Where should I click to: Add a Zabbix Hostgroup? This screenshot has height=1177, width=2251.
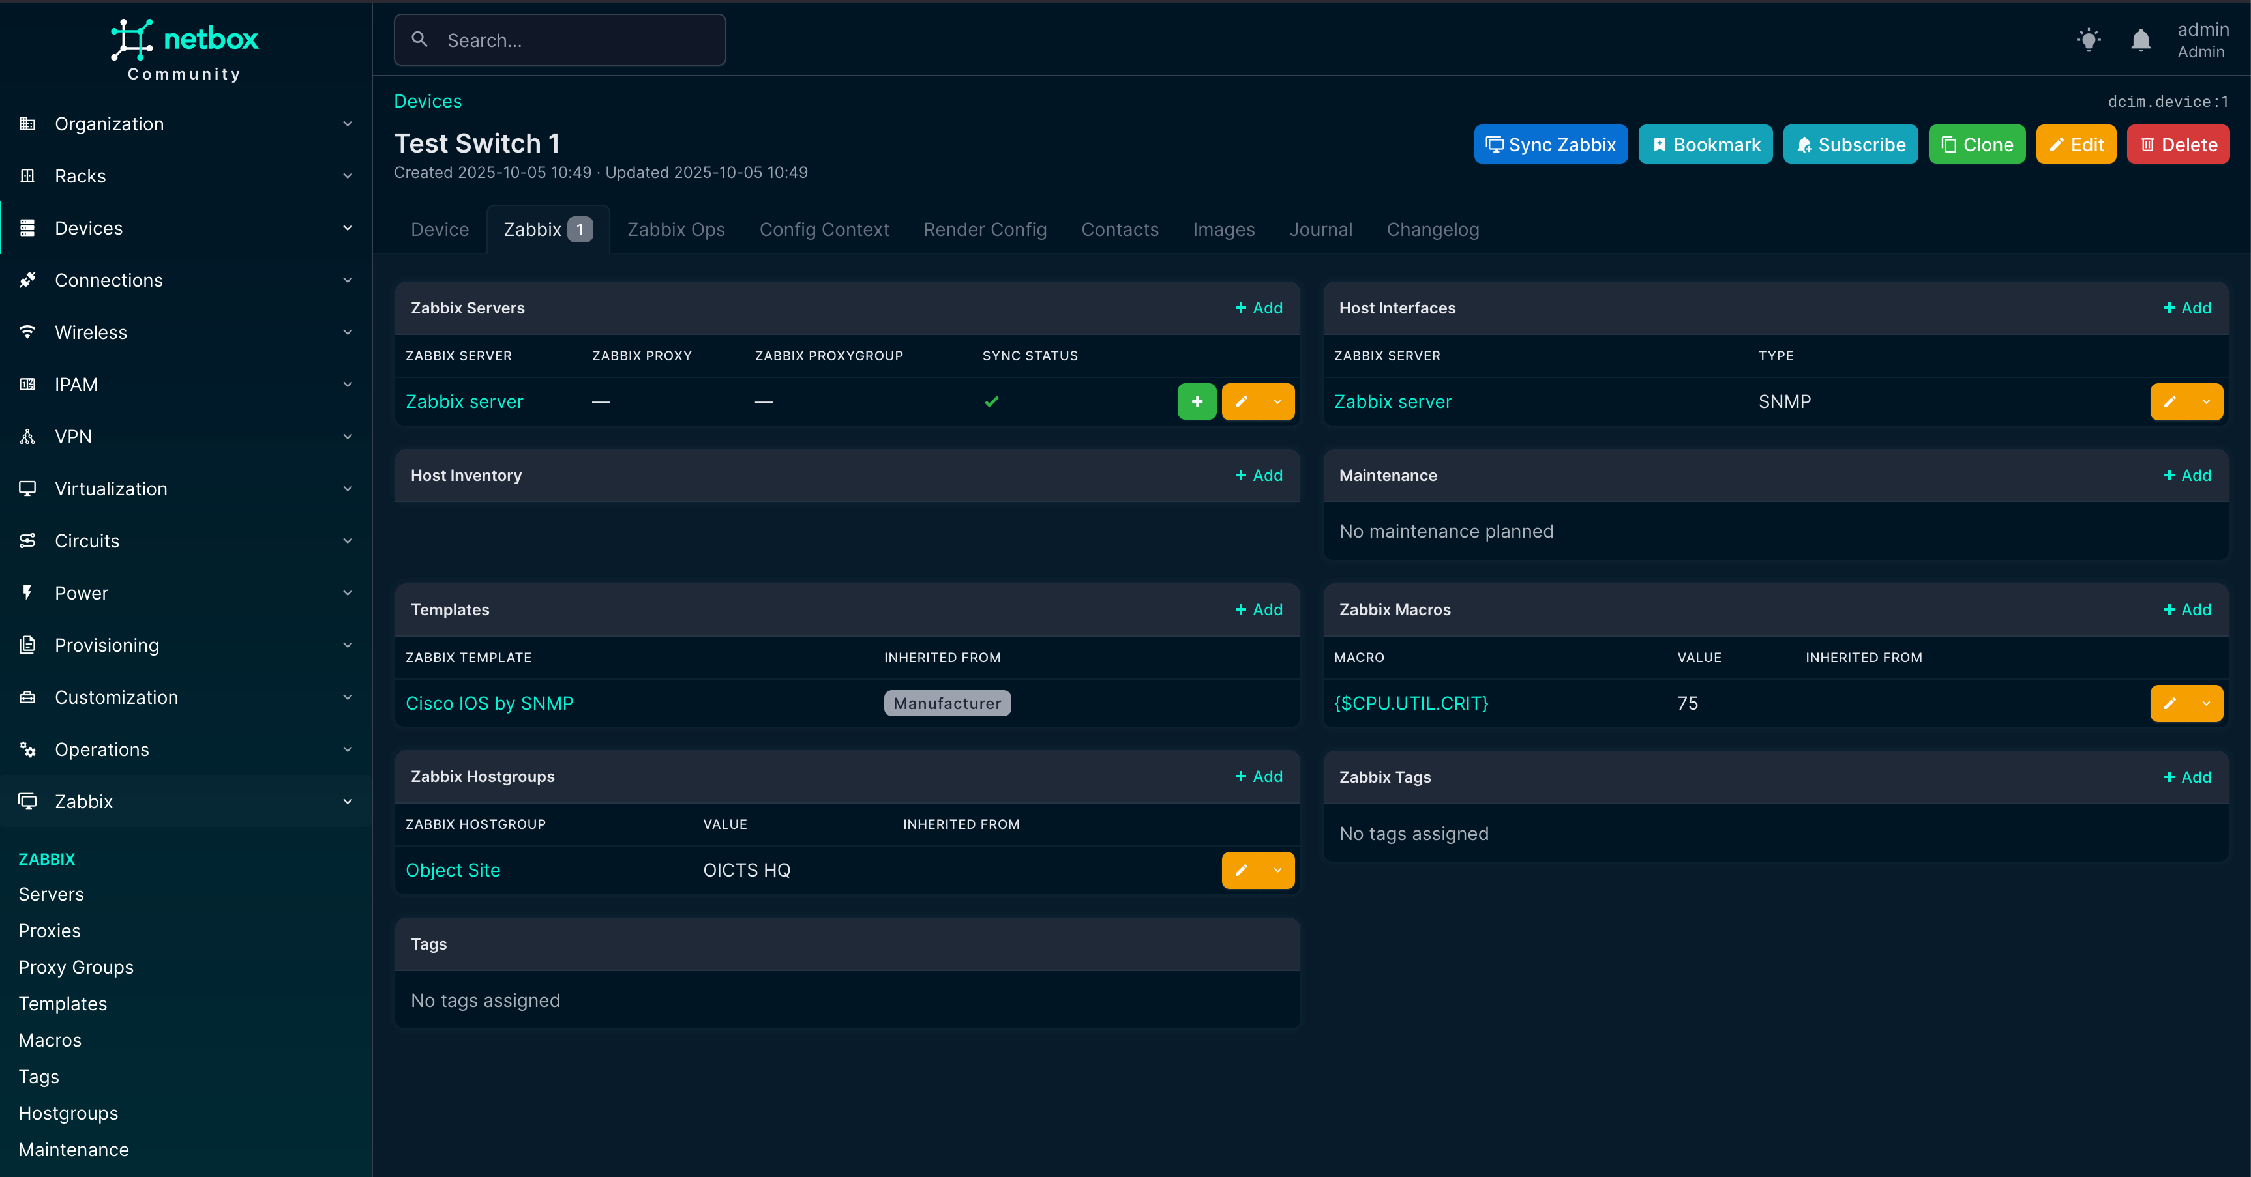click(x=1259, y=776)
